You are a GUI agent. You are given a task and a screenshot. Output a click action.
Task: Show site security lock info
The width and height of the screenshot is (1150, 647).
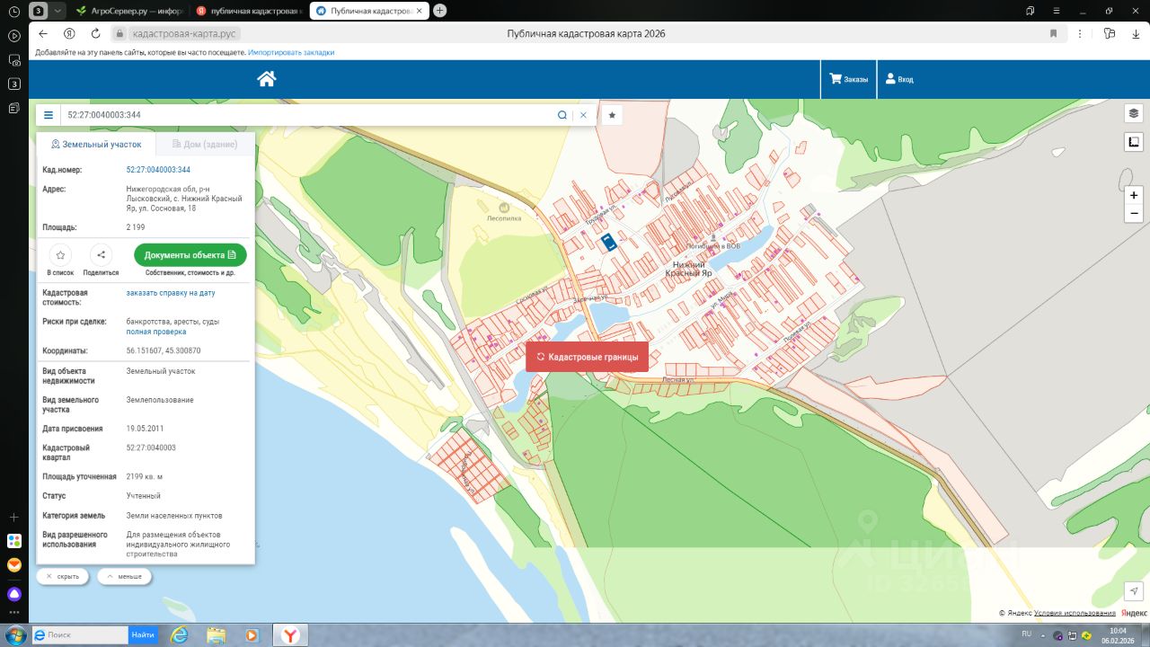(119, 33)
